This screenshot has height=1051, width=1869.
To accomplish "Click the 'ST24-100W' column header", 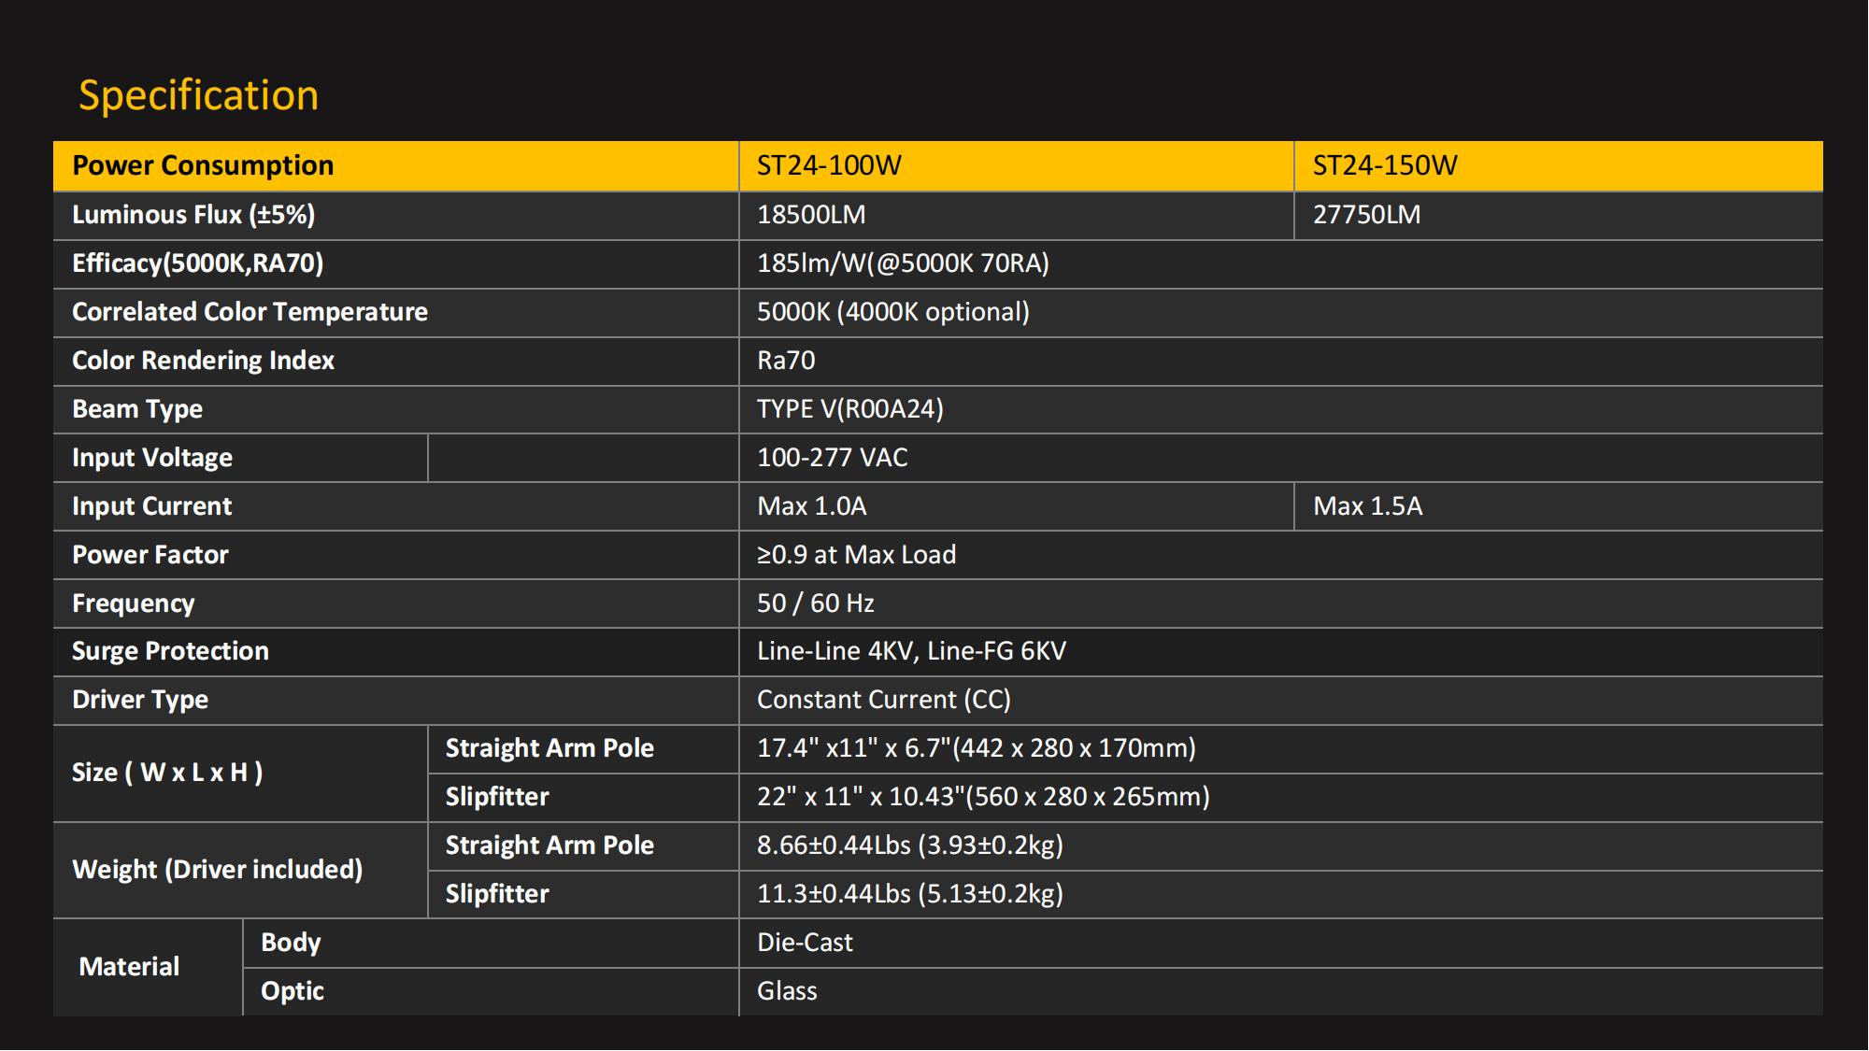I will coord(829,165).
